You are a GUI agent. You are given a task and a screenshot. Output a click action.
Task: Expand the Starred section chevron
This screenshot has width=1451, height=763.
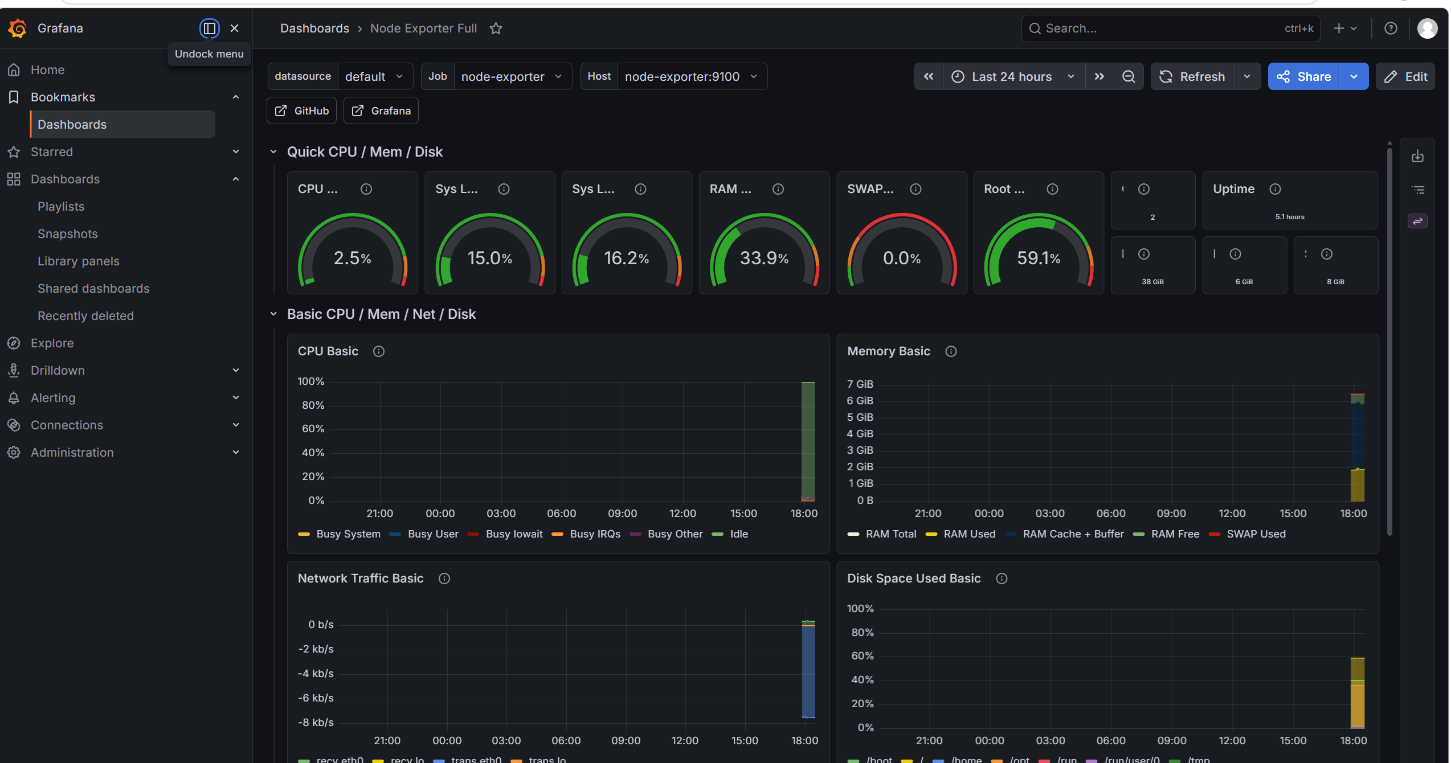236,151
